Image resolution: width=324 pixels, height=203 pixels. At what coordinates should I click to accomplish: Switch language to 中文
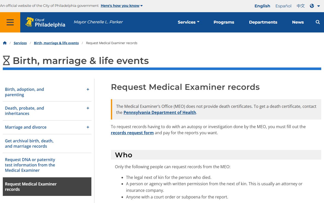point(301,6)
